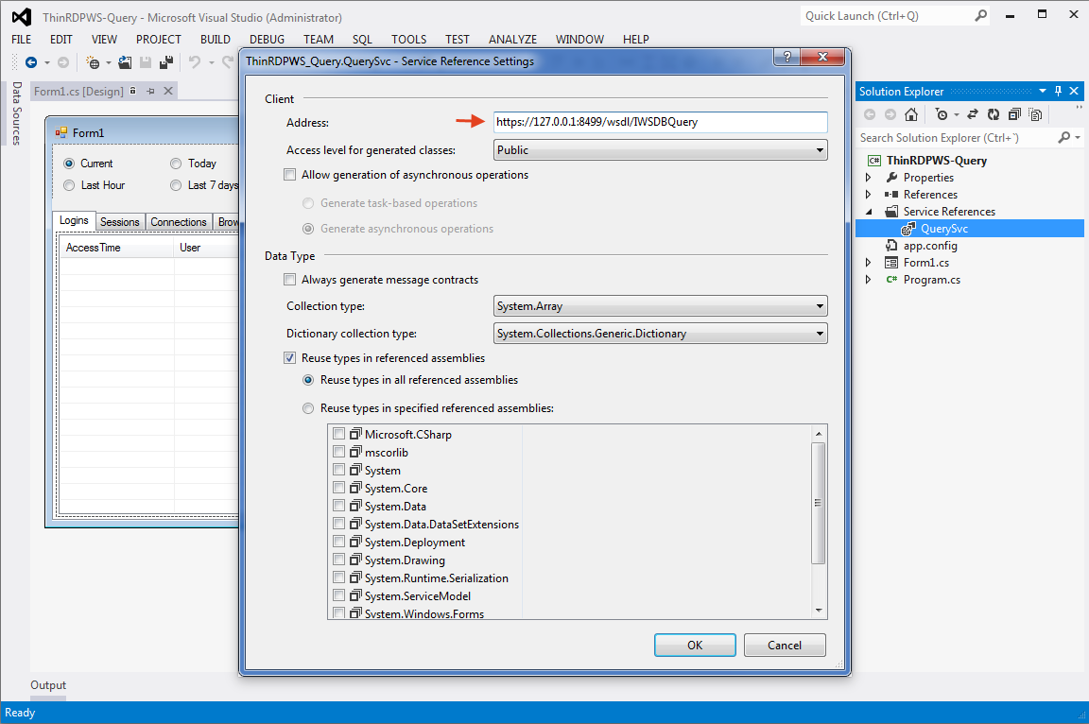
Task: Enable Always generate message contracts
Action: click(x=289, y=279)
